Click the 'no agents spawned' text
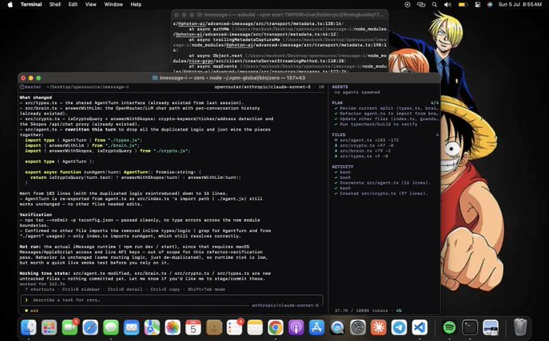 [357, 93]
